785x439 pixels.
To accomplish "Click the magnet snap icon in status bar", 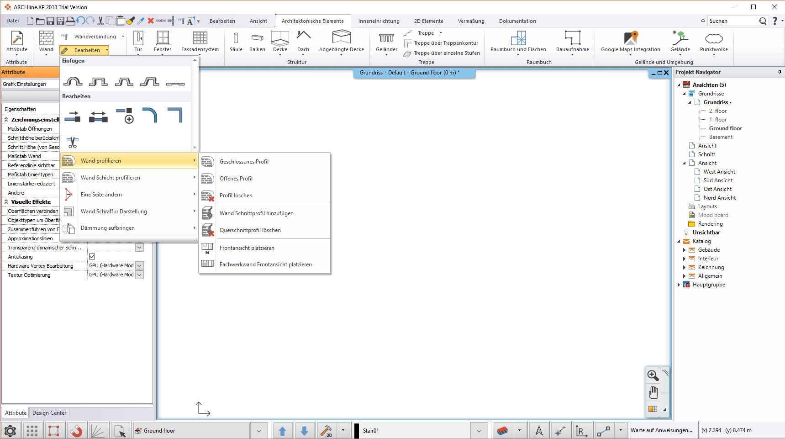I will pyautogui.click(x=76, y=431).
